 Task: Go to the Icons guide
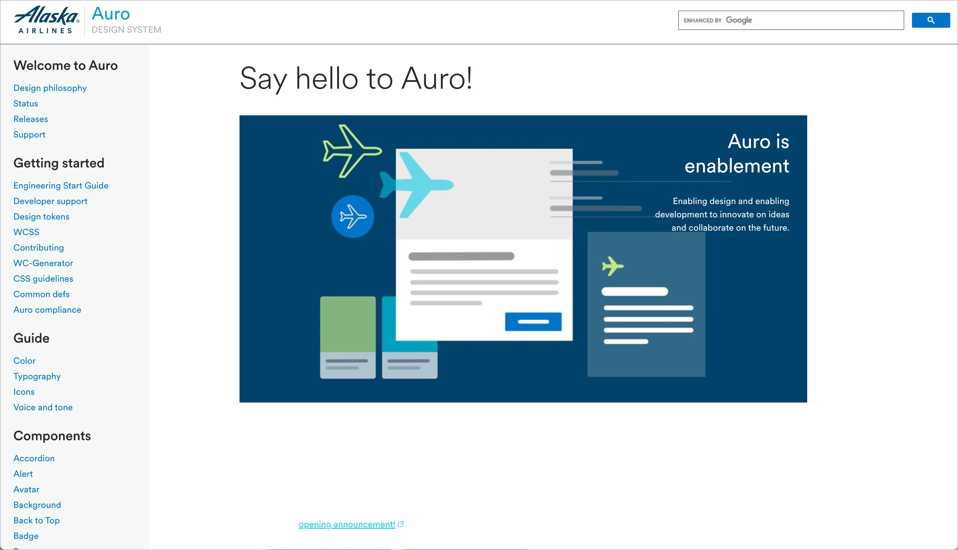pyautogui.click(x=24, y=392)
